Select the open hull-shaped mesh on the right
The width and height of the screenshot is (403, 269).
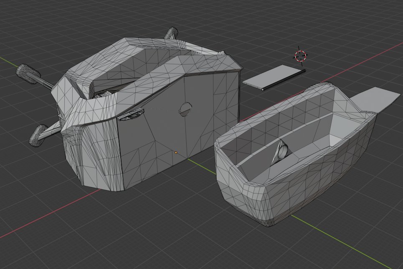coord(296,154)
